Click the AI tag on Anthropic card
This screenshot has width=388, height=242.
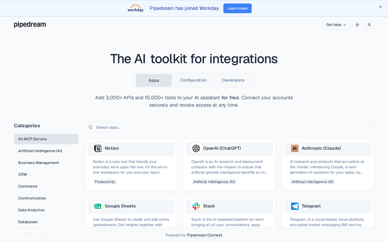click(313, 182)
